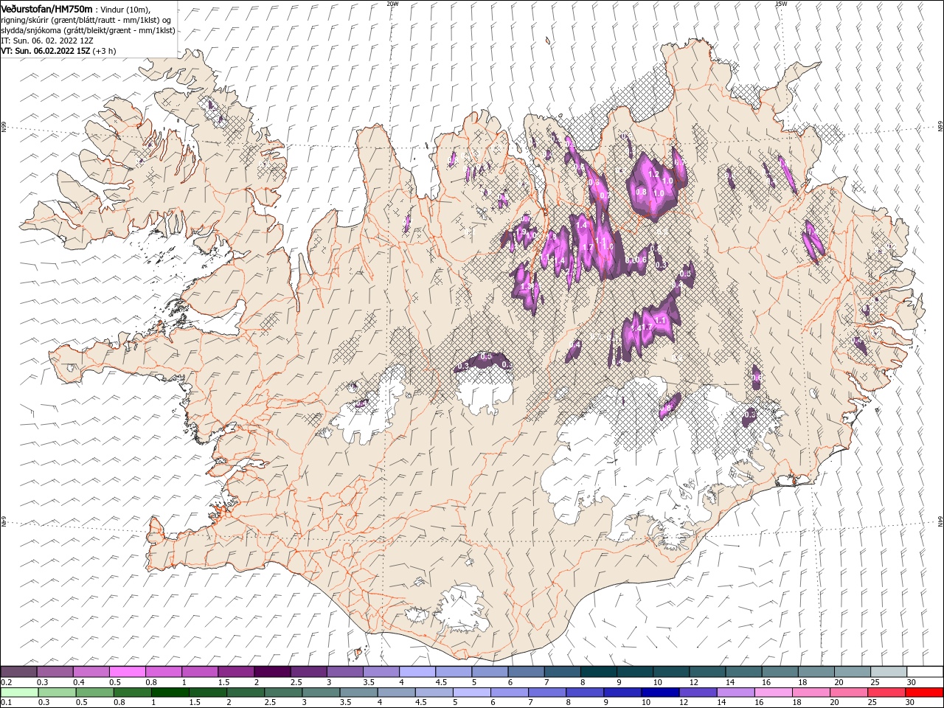This screenshot has height=708, width=944.
Task: Pick darkest purple upper swatch between 2 and 2.5
Action: coord(271,672)
